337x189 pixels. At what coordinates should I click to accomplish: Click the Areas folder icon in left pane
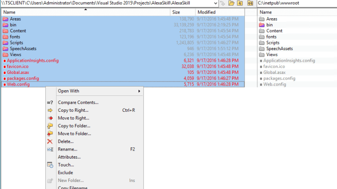(5, 19)
